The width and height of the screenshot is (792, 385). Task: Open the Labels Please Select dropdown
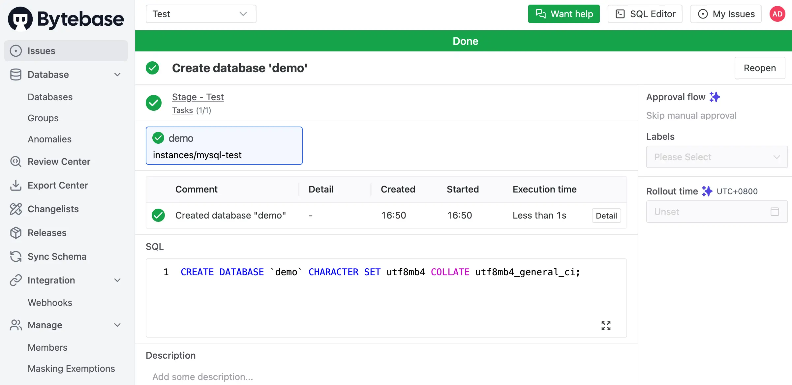click(x=717, y=157)
